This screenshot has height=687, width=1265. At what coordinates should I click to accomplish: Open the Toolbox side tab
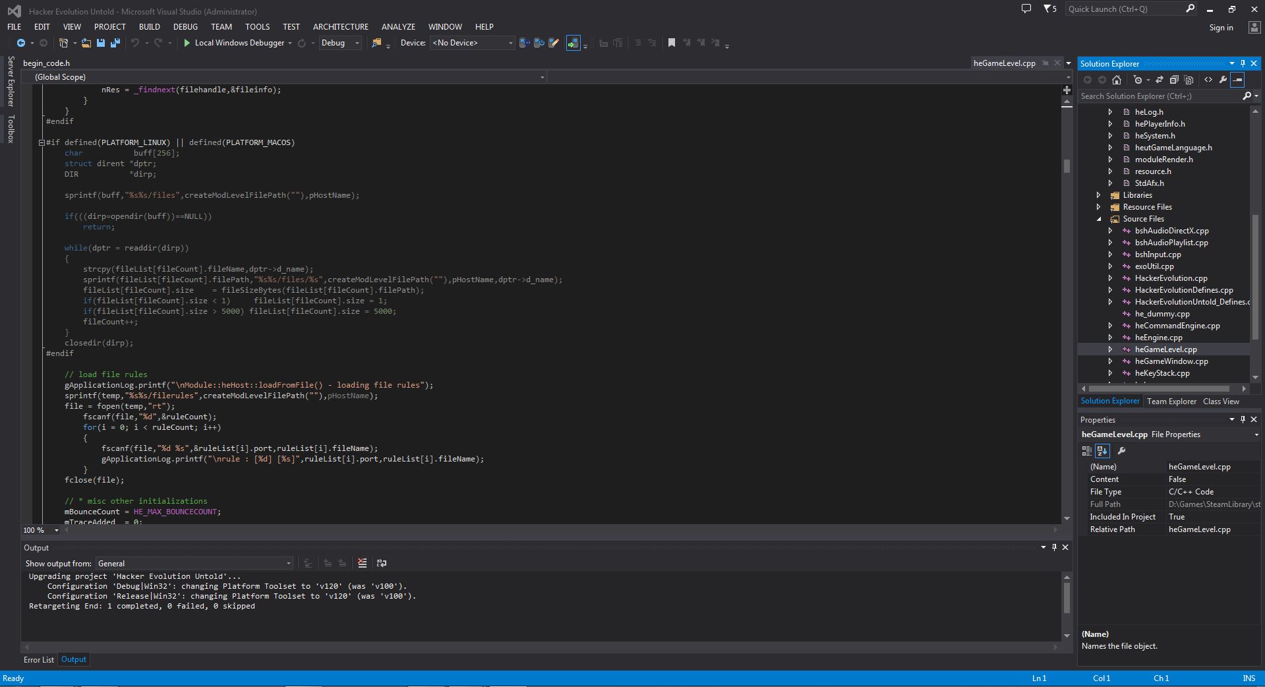point(11,129)
